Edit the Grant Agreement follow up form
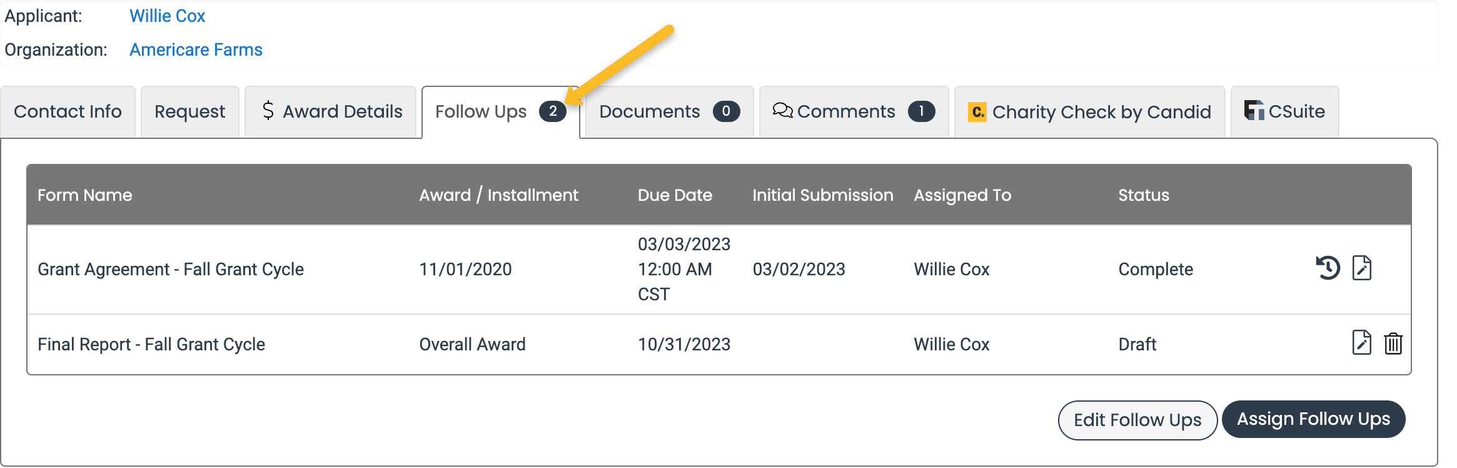 pos(1361,268)
